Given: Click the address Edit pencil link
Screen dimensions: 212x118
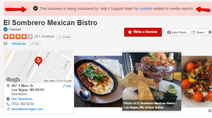Looking at the screenshot, I should pos(66,86).
